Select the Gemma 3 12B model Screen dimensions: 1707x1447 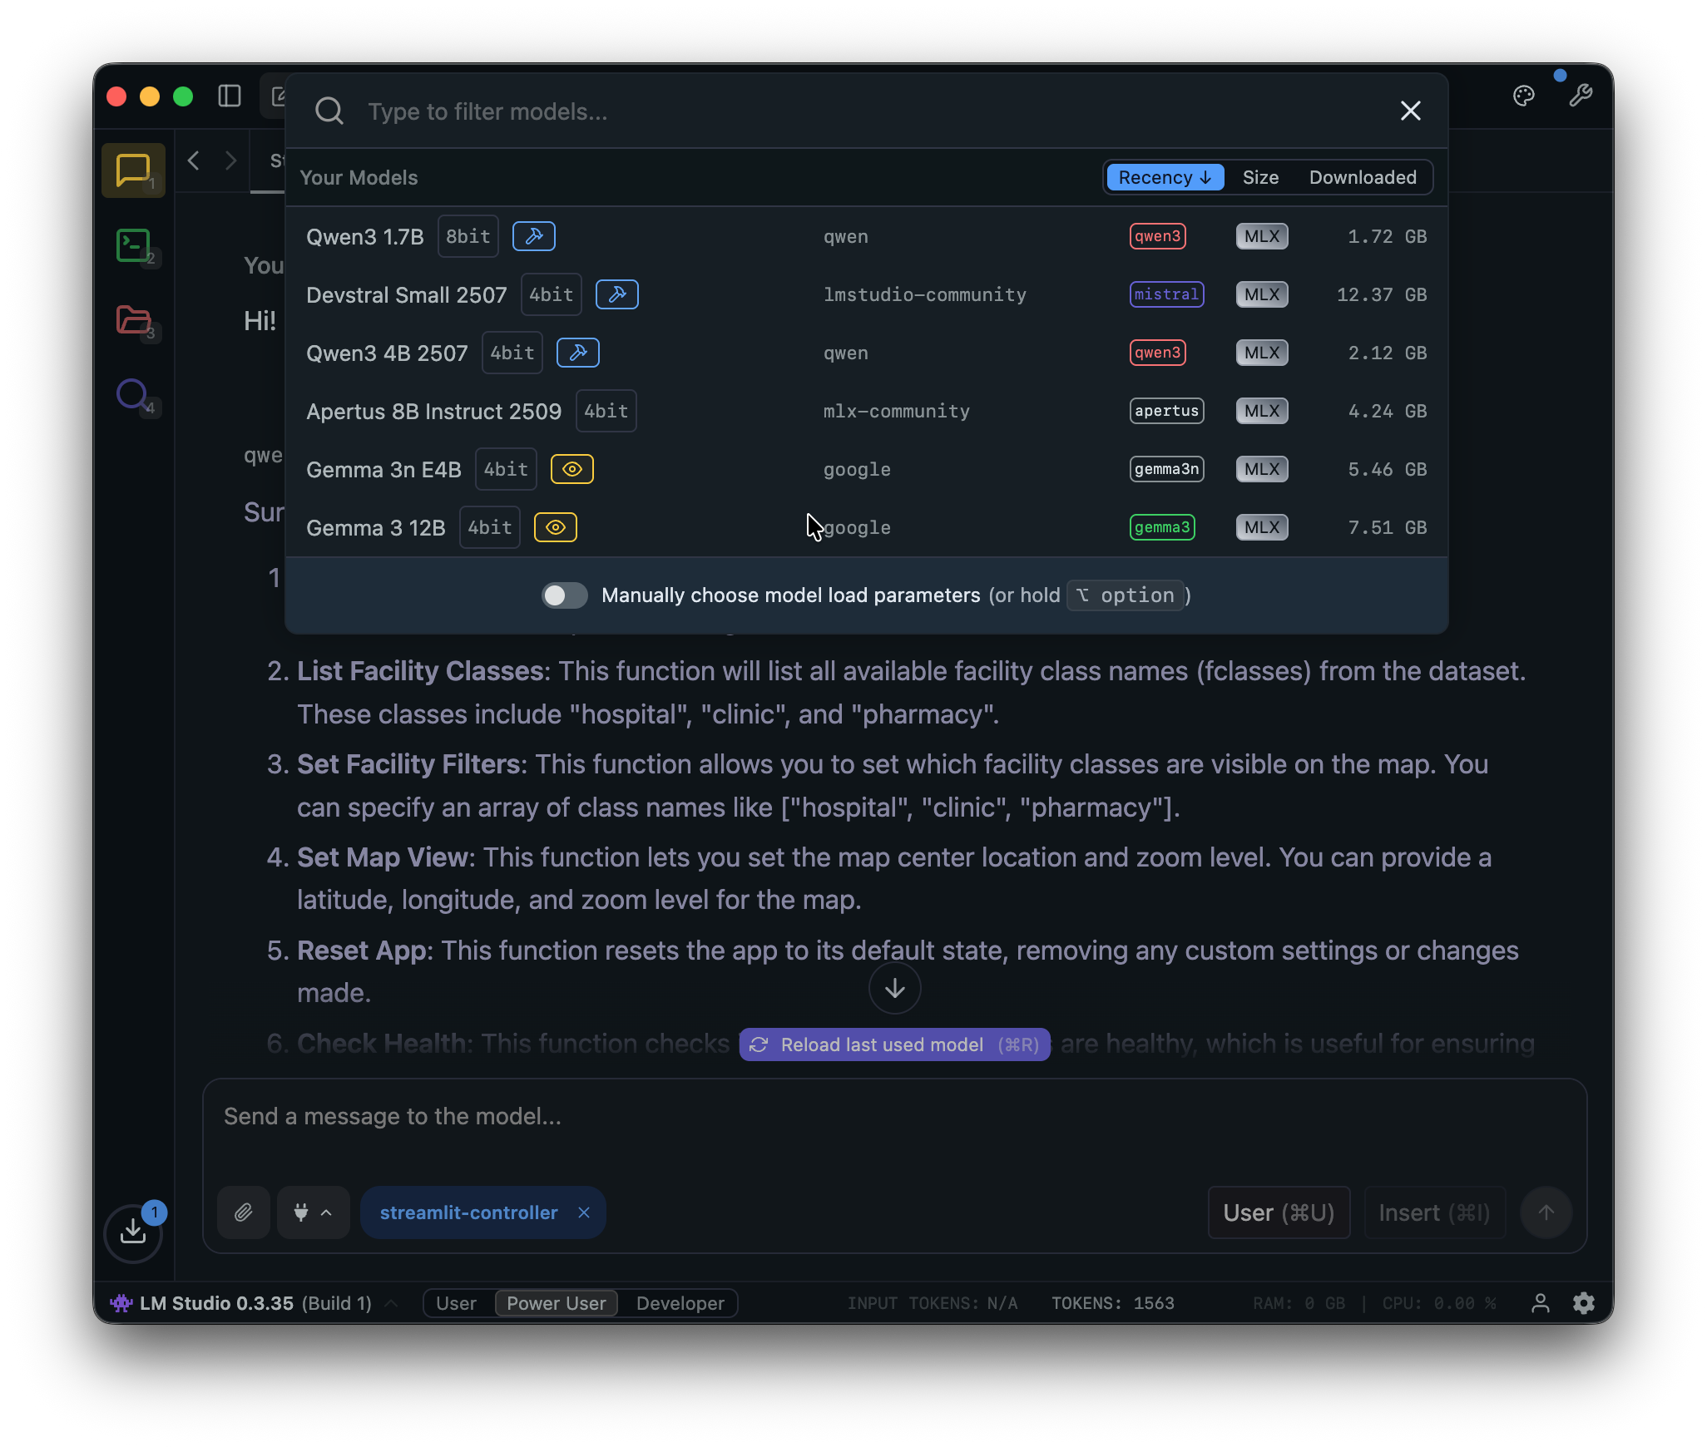866,527
